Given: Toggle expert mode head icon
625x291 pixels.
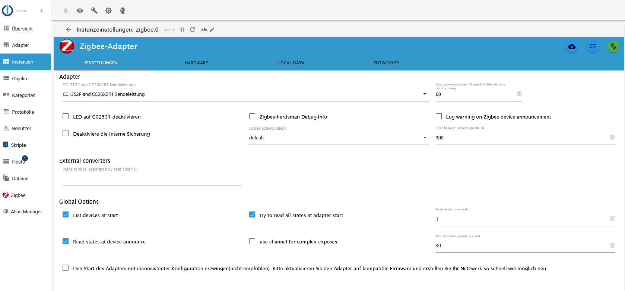Looking at the screenshot, I should point(122,11).
